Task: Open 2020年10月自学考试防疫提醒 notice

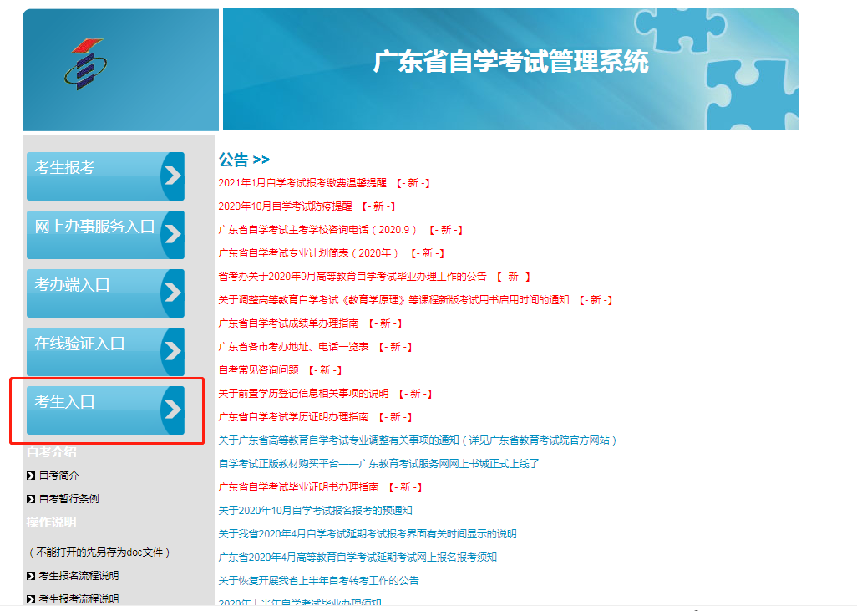Action: [285, 206]
